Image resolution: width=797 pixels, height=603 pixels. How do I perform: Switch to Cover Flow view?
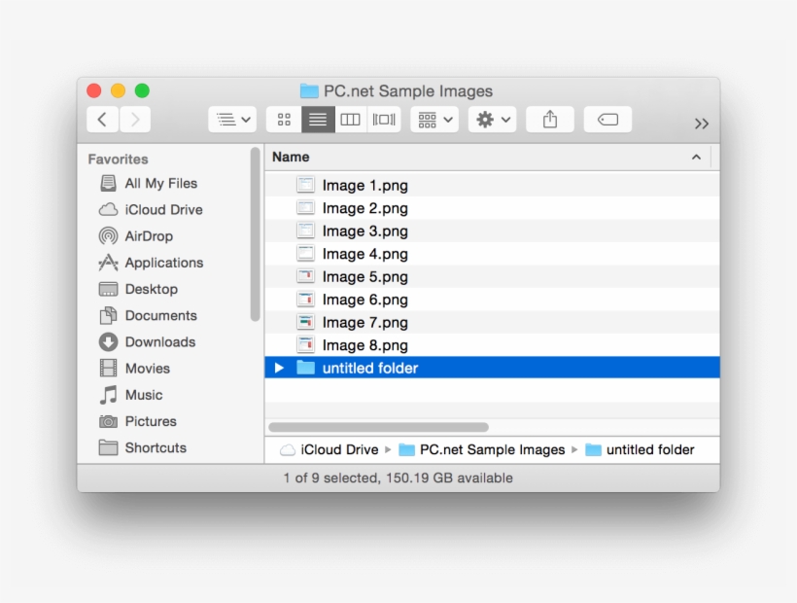pos(384,120)
